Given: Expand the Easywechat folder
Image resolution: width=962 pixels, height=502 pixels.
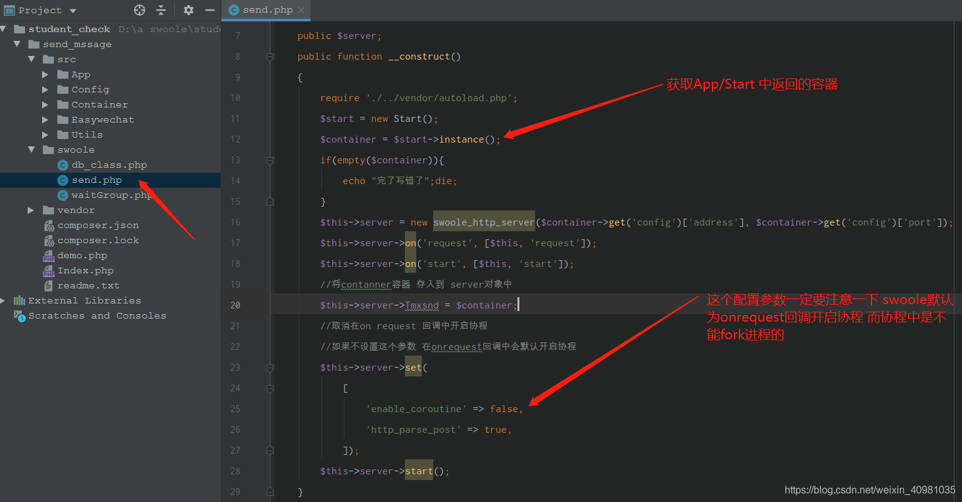Looking at the screenshot, I should point(45,119).
